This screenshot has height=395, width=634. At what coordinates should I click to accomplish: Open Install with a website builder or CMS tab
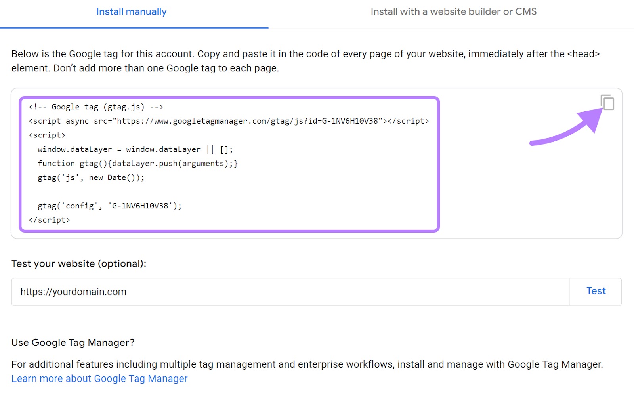[x=453, y=12]
